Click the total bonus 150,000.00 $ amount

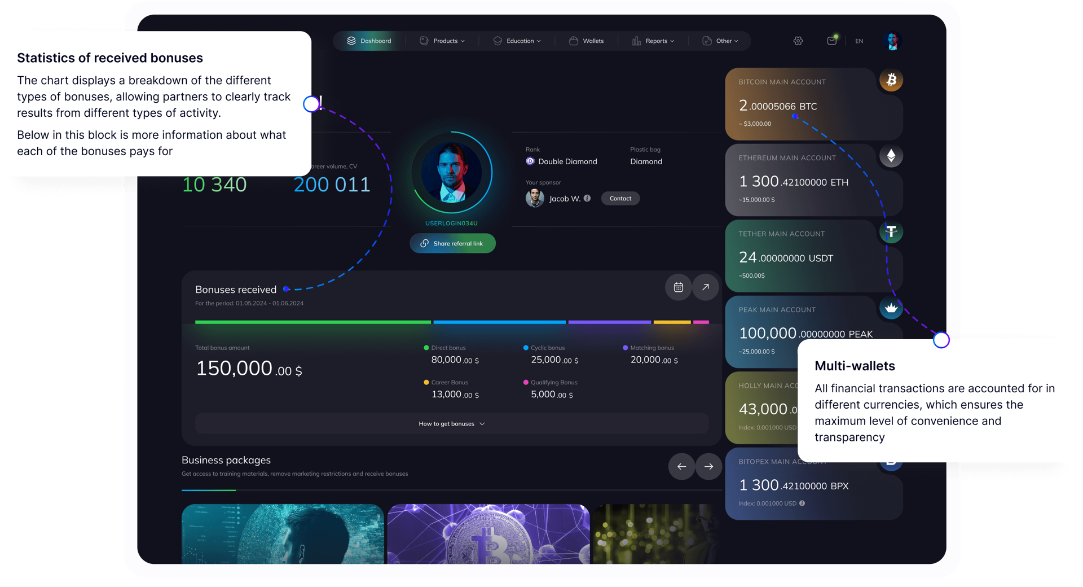pos(249,369)
